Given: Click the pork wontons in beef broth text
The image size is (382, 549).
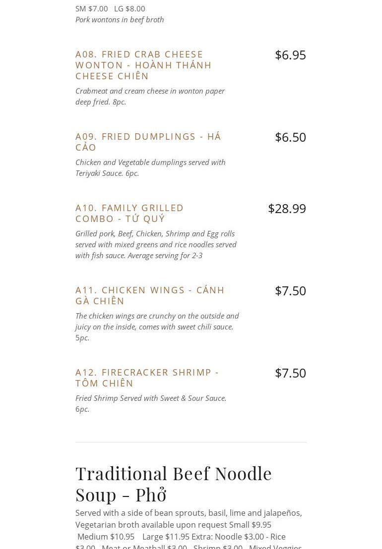Looking at the screenshot, I should [x=120, y=19].
